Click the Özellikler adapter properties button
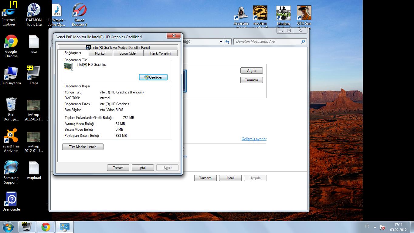The height and width of the screenshot is (233, 414). pyautogui.click(x=153, y=77)
